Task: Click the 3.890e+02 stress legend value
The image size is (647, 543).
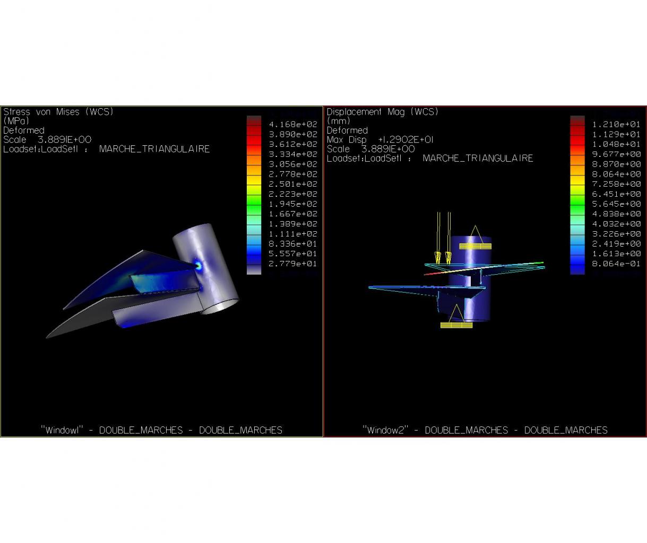Action: (293, 134)
